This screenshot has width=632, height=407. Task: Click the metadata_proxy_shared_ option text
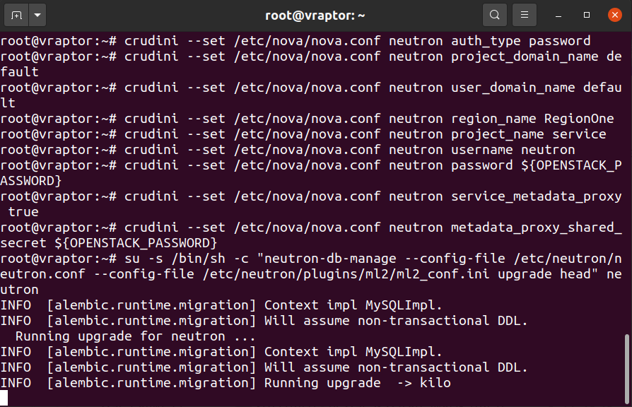click(537, 228)
